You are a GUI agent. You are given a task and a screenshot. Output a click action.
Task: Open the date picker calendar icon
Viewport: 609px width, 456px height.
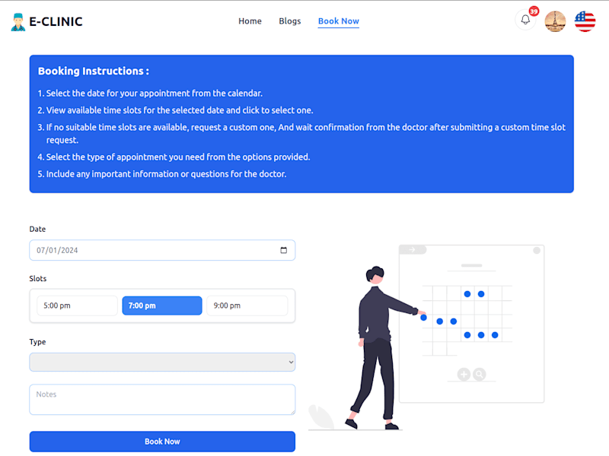coord(283,250)
